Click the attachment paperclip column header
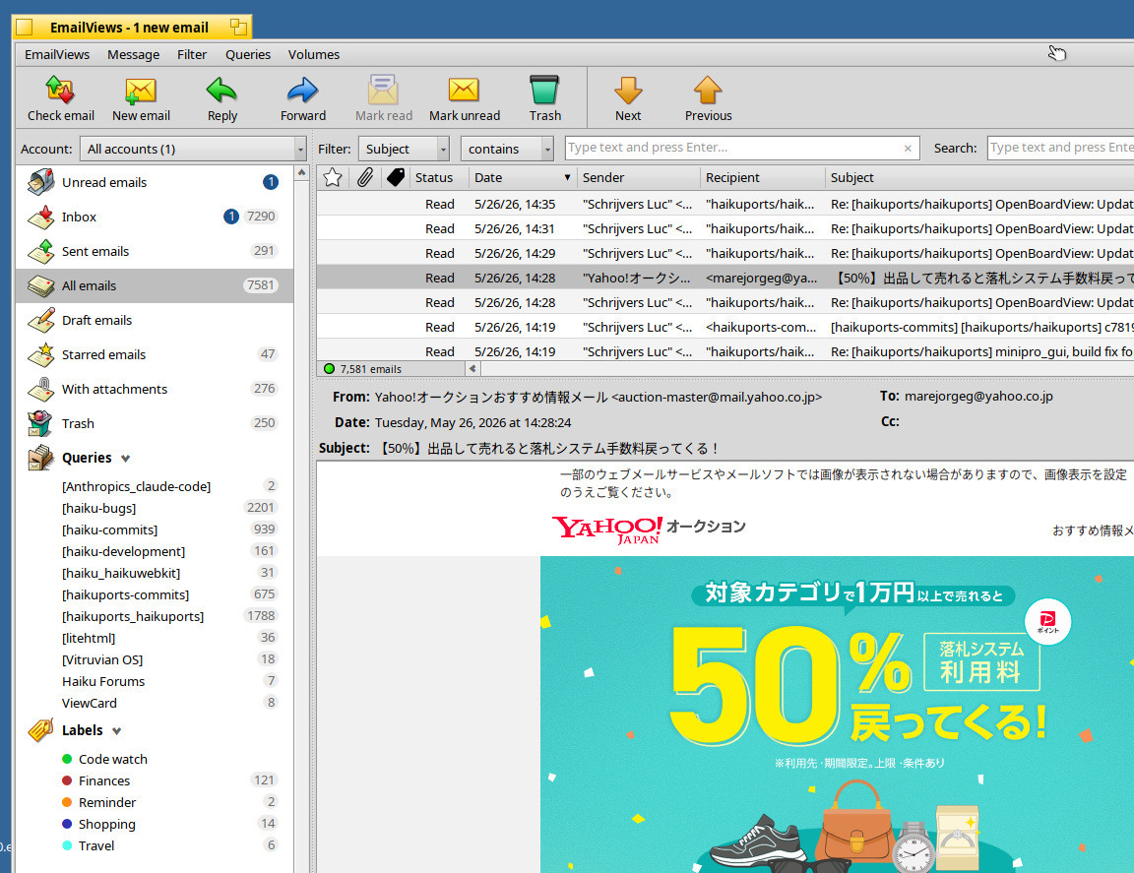Image resolution: width=1134 pixels, height=873 pixels. (365, 177)
